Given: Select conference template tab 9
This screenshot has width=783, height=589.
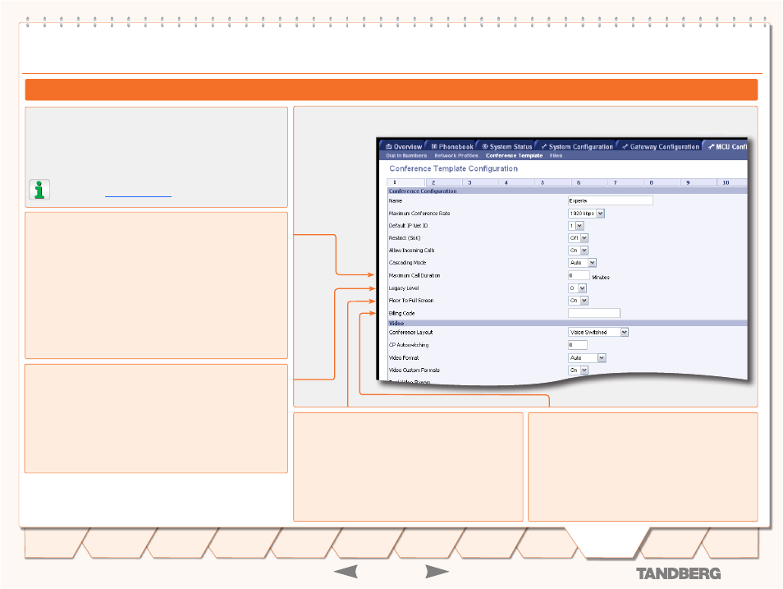Looking at the screenshot, I should click(x=698, y=182).
